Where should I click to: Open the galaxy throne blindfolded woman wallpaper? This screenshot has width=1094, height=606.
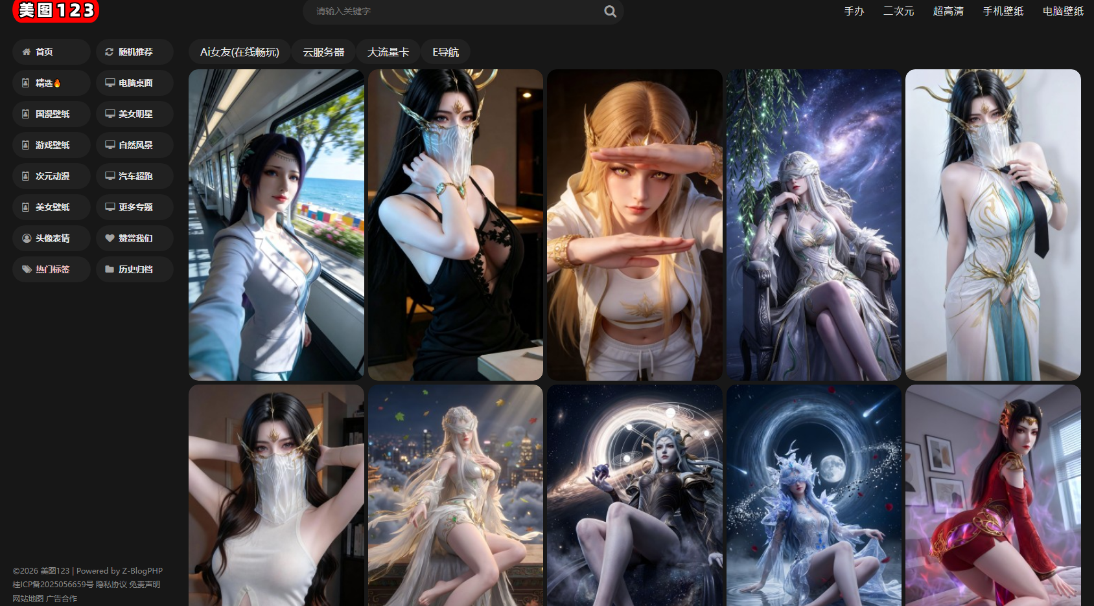(x=814, y=225)
